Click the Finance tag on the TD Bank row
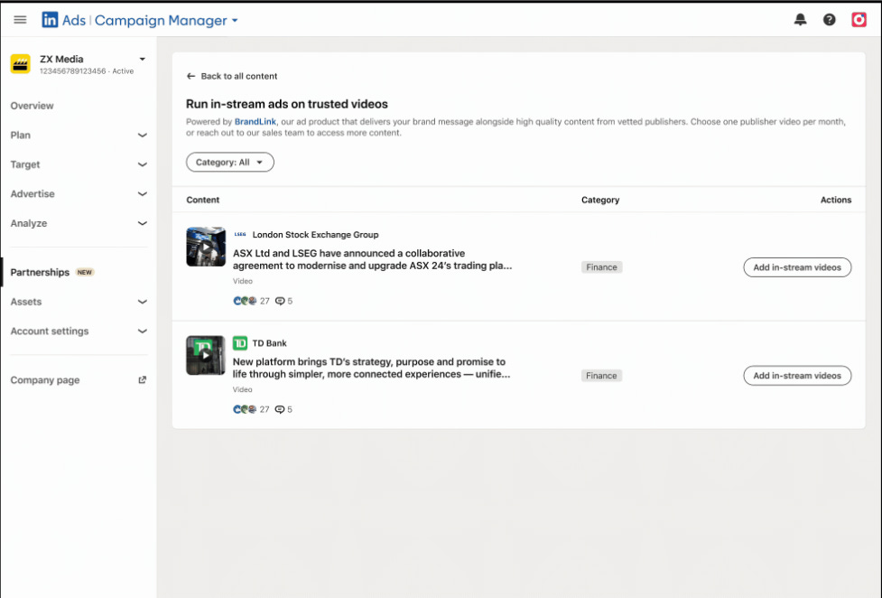Image resolution: width=882 pixels, height=598 pixels. 601,376
